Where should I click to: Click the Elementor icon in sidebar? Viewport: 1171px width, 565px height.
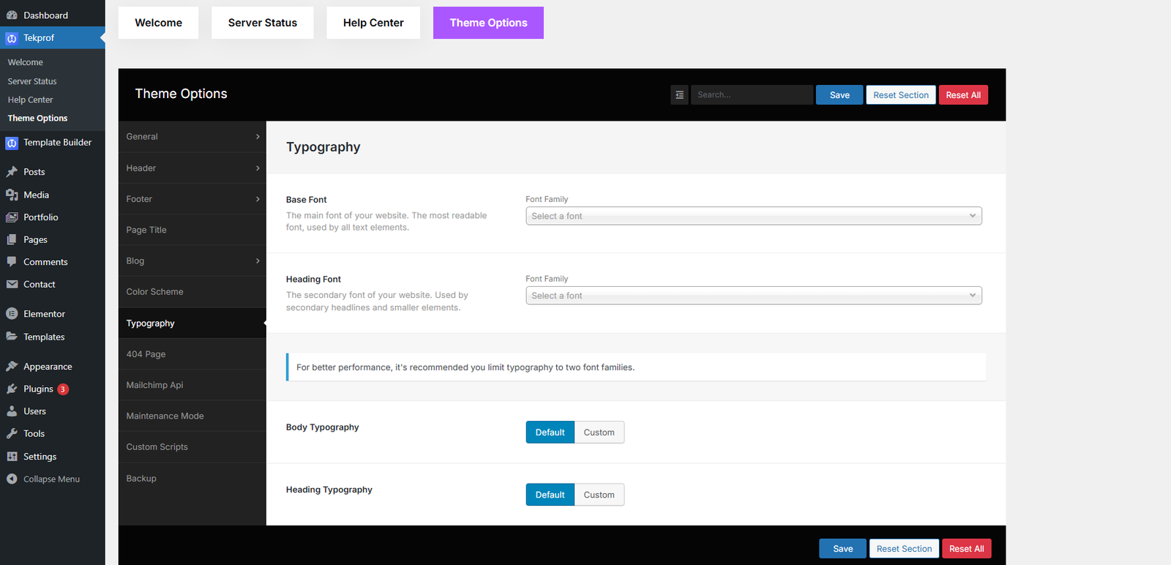coord(12,314)
